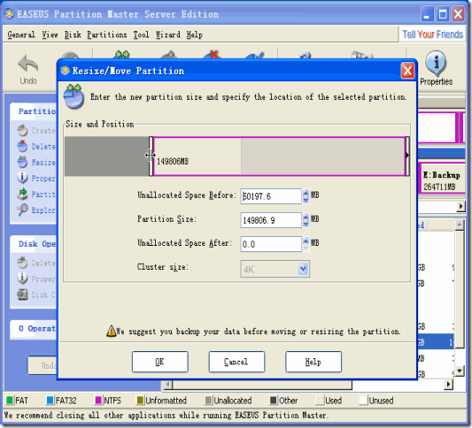The height and width of the screenshot is (428, 472).
Task: Click the Unallocated Space After field
Action: [271, 244]
